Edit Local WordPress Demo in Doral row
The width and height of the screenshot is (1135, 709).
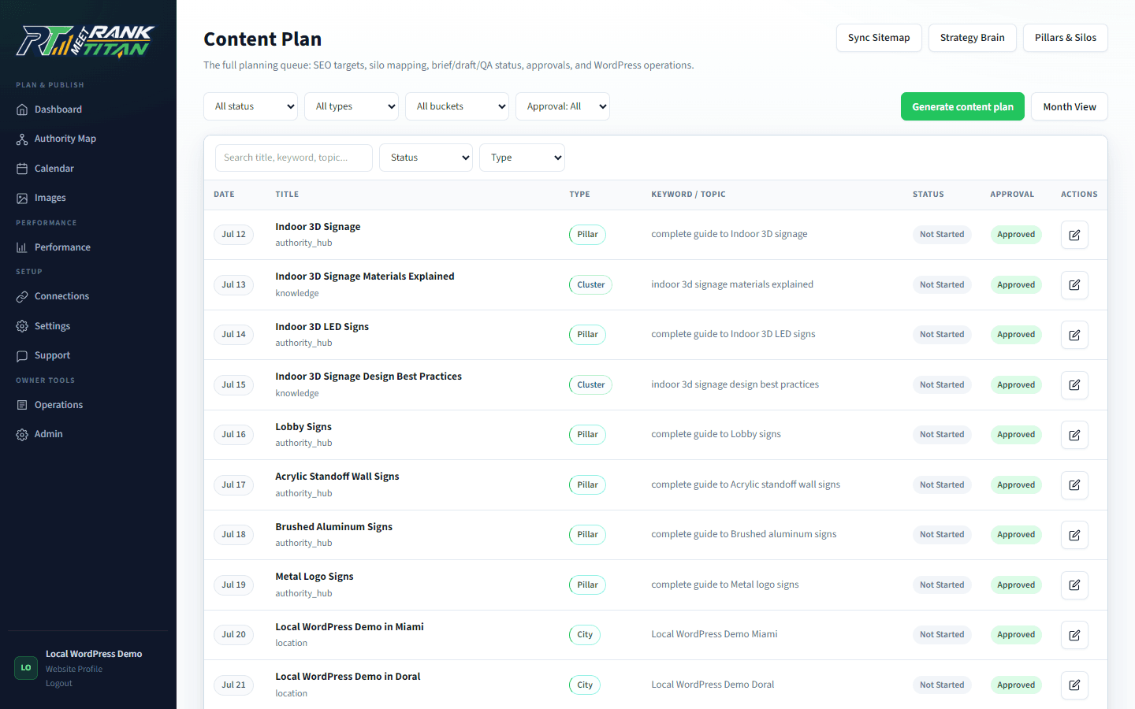[1074, 685]
